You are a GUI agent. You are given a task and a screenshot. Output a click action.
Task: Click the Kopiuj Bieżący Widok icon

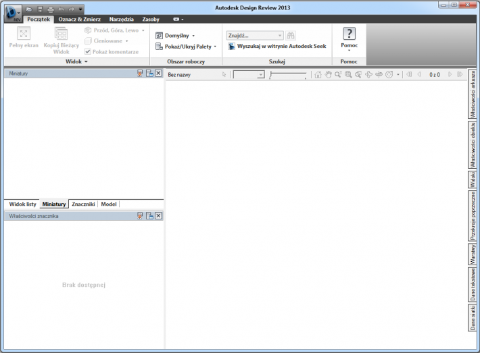pyautogui.click(x=61, y=34)
